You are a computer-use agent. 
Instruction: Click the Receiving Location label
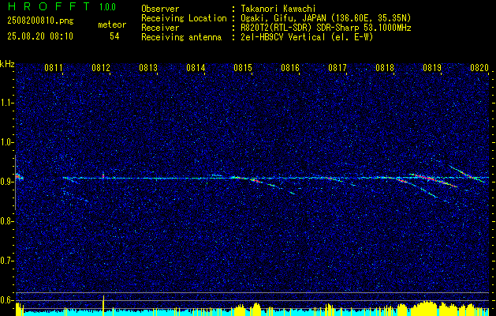(x=184, y=18)
